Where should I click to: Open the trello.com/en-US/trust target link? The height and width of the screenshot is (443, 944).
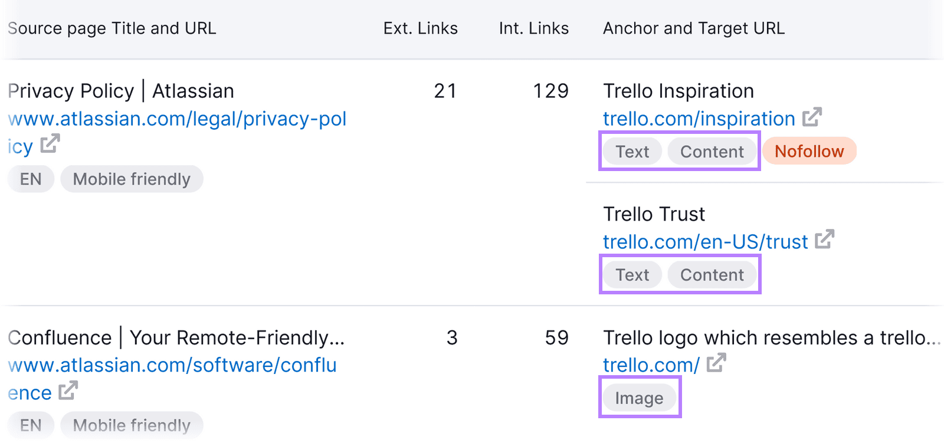[x=705, y=242]
